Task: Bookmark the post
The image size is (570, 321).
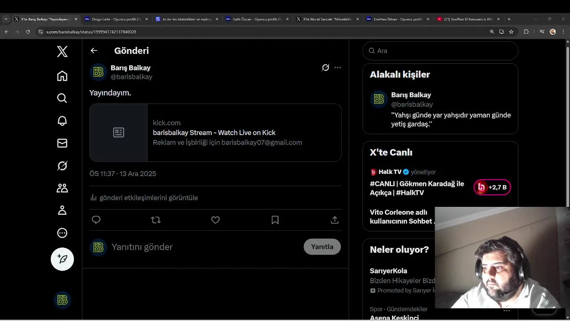Action: click(x=275, y=220)
